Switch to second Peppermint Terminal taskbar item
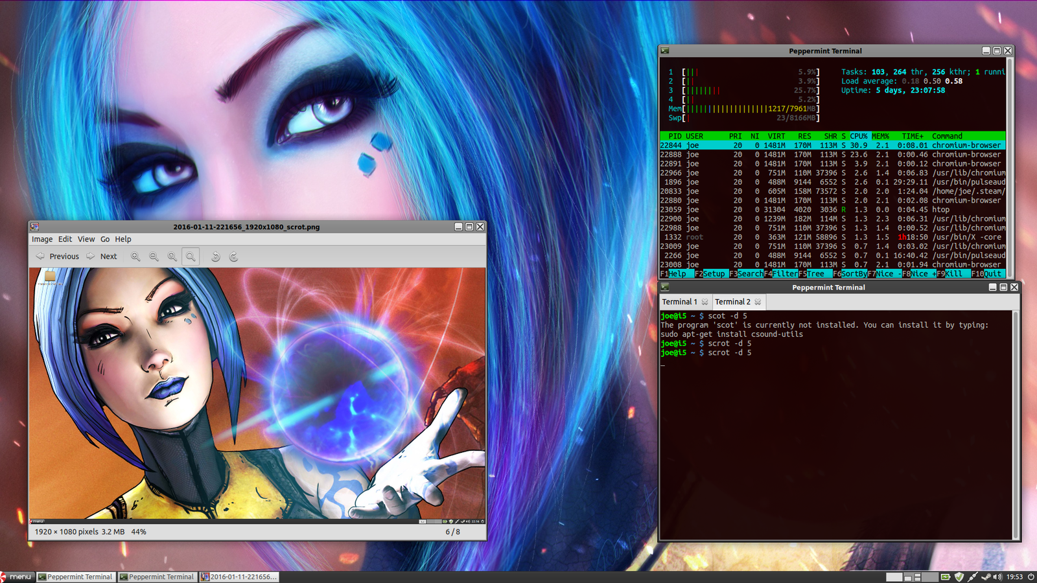The width and height of the screenshot is (1037, 583). (157, 577)
